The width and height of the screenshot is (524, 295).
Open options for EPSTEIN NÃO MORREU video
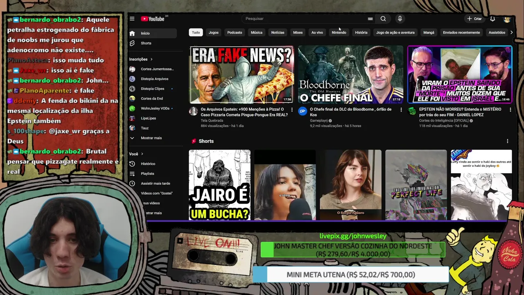coord(510,110)
